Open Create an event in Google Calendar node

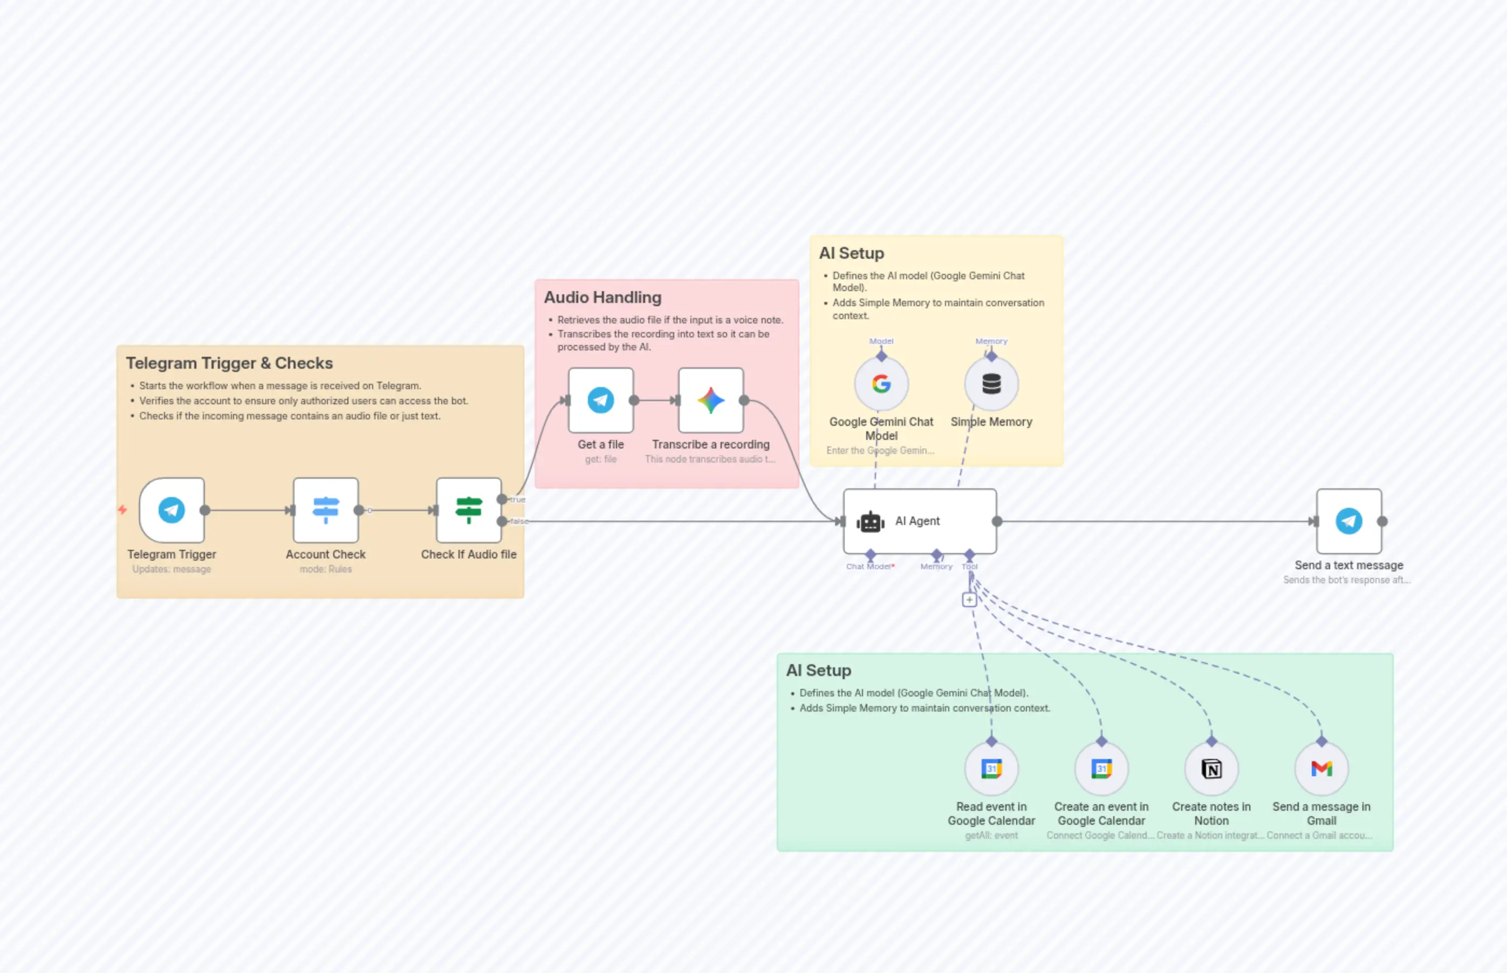point(1101,769)
